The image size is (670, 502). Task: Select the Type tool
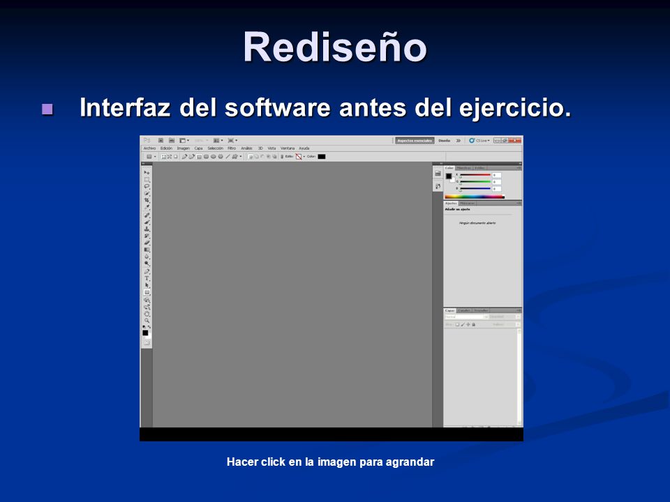[x=147, y=278]
